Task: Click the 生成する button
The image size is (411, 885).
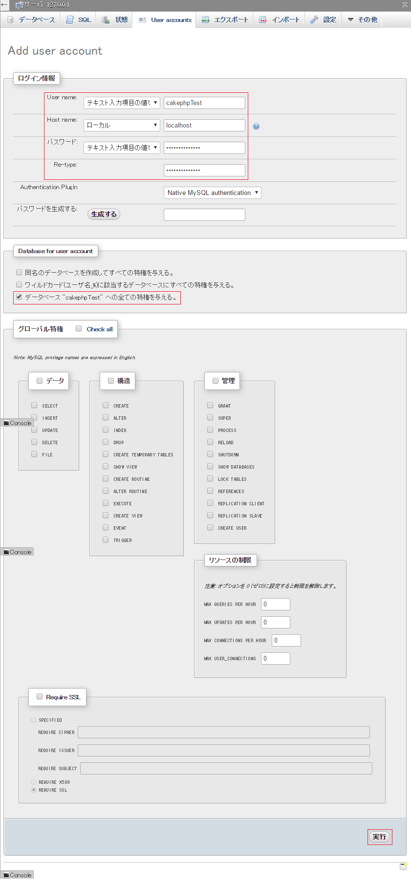Action: (104, 214)
